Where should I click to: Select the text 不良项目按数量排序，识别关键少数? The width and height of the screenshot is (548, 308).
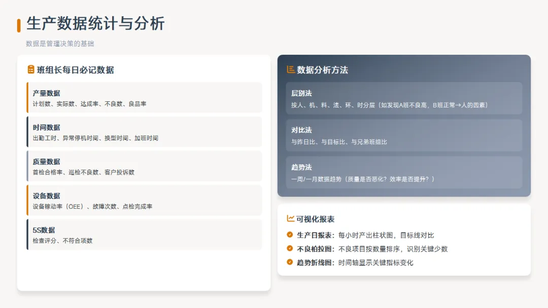393,249
